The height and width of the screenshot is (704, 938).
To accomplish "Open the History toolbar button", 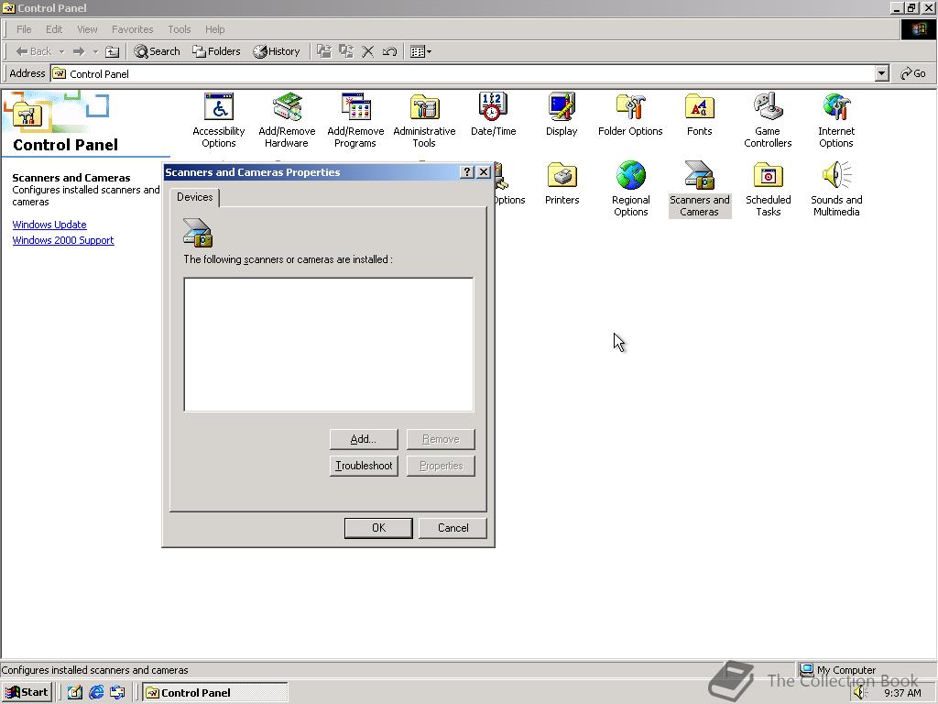I will [277, 51].
